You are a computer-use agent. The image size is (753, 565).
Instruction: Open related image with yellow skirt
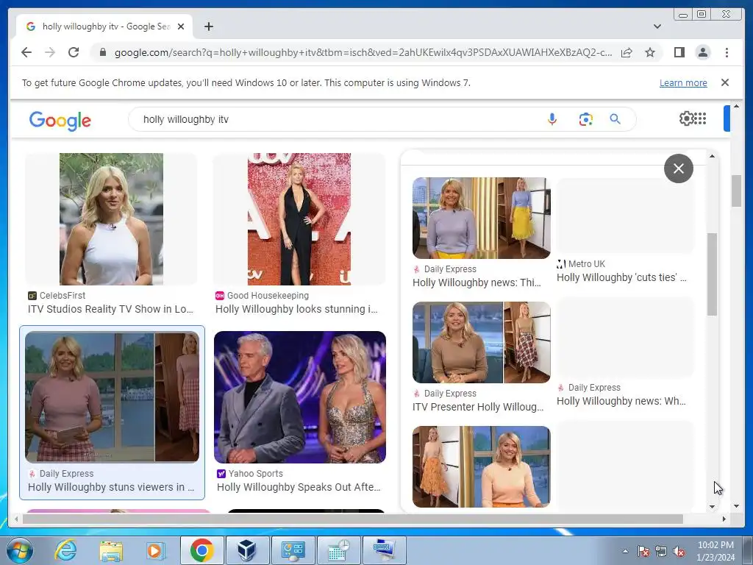point(481,218)
